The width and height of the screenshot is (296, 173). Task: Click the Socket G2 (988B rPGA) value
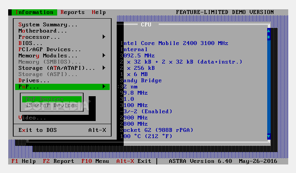click(157, 130)
